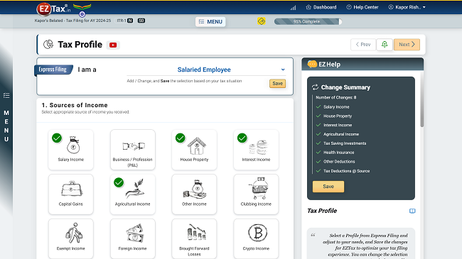Toggle the Agricultural Income card
Screen dimensions: 462x259
point(133,194)
